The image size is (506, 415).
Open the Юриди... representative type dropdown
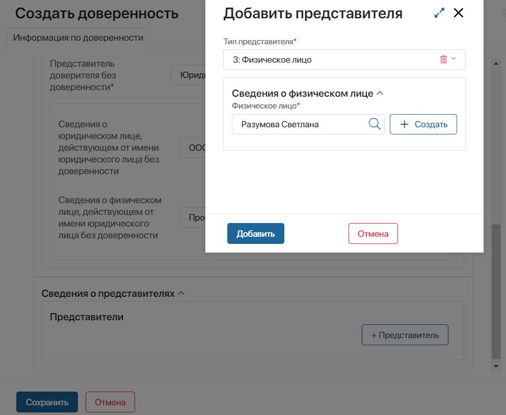(189, 75)
